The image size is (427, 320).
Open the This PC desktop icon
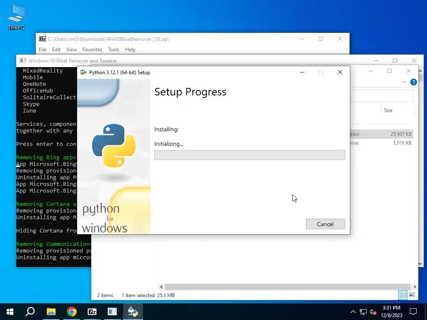(16, 17)
